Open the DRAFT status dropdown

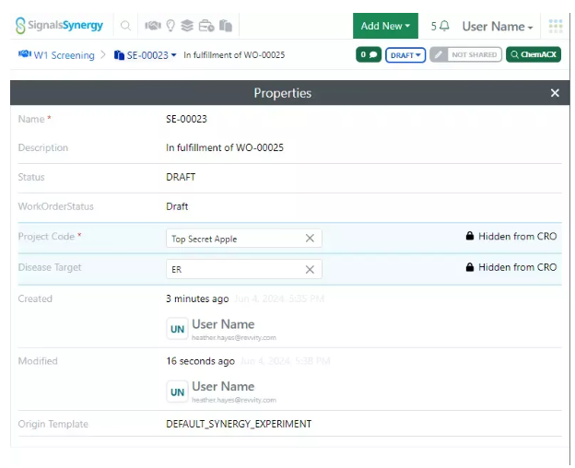(x=405, y=55)
